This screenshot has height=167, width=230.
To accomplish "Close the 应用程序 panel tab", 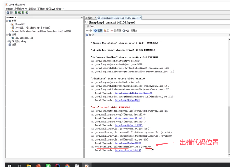I will (x=15, y=18).
